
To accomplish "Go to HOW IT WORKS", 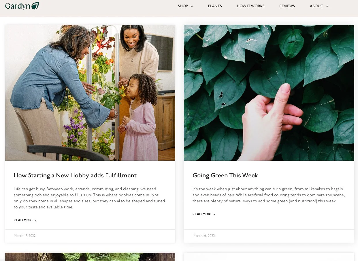I will click(250, 6).
